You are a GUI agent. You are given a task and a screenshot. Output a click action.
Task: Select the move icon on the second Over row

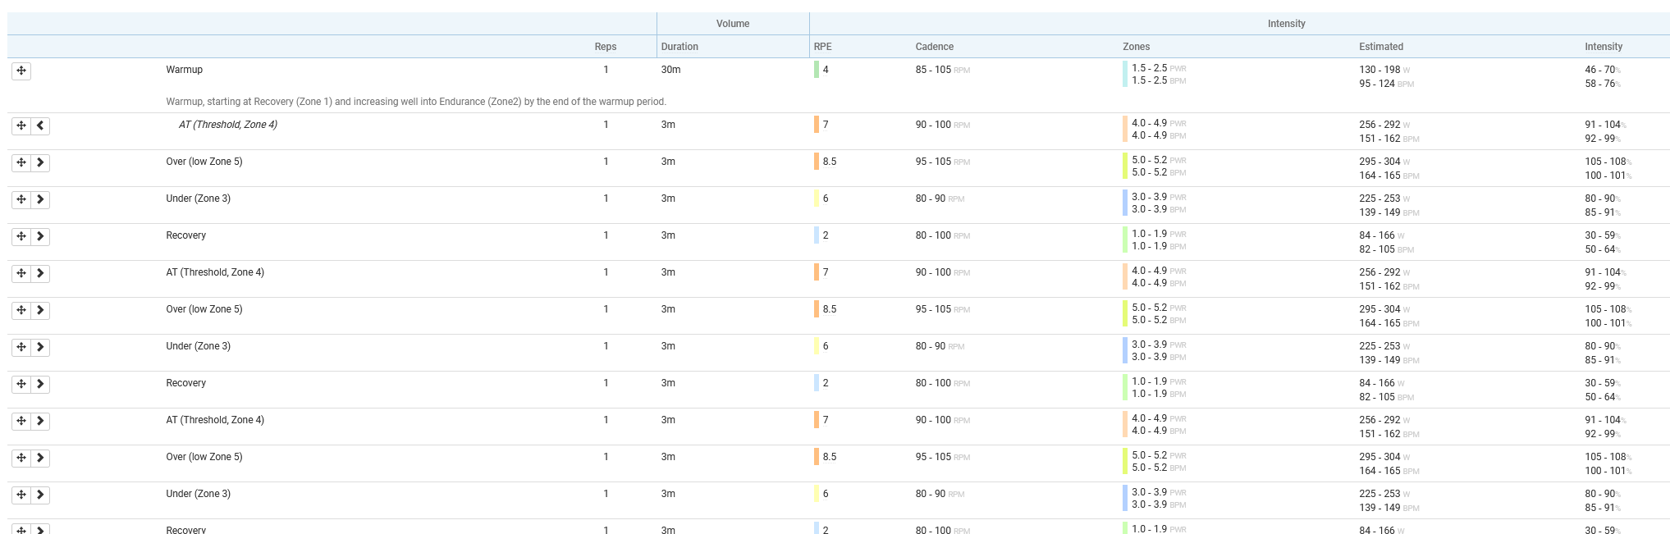pyautogui.click(x=21, y=310)
